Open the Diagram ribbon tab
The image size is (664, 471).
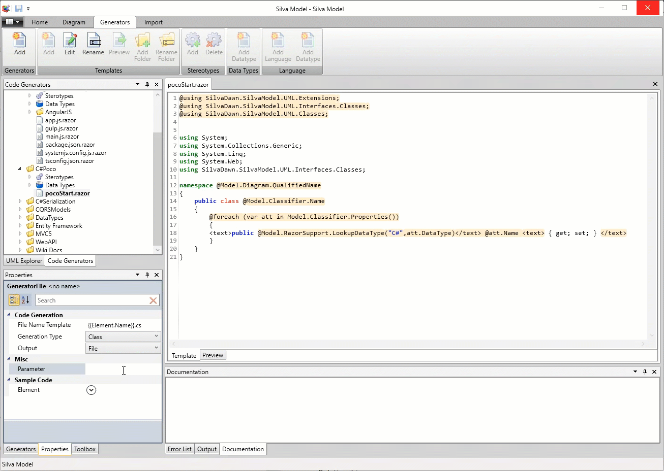[74, 22]
